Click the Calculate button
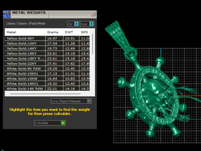Image resolution: width=201 pixels, height=151 pixels. click(x=50, y=123)
